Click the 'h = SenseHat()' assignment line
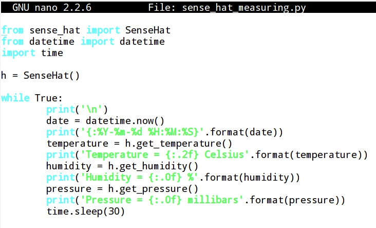This screenshot has height=228, width=376. [x=40, y=75]
